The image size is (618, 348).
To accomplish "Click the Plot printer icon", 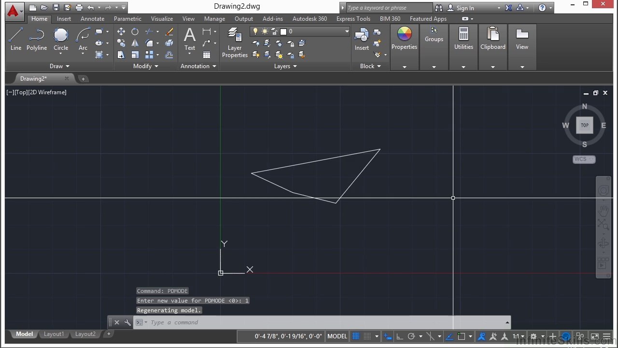I will tap(79, 8).
